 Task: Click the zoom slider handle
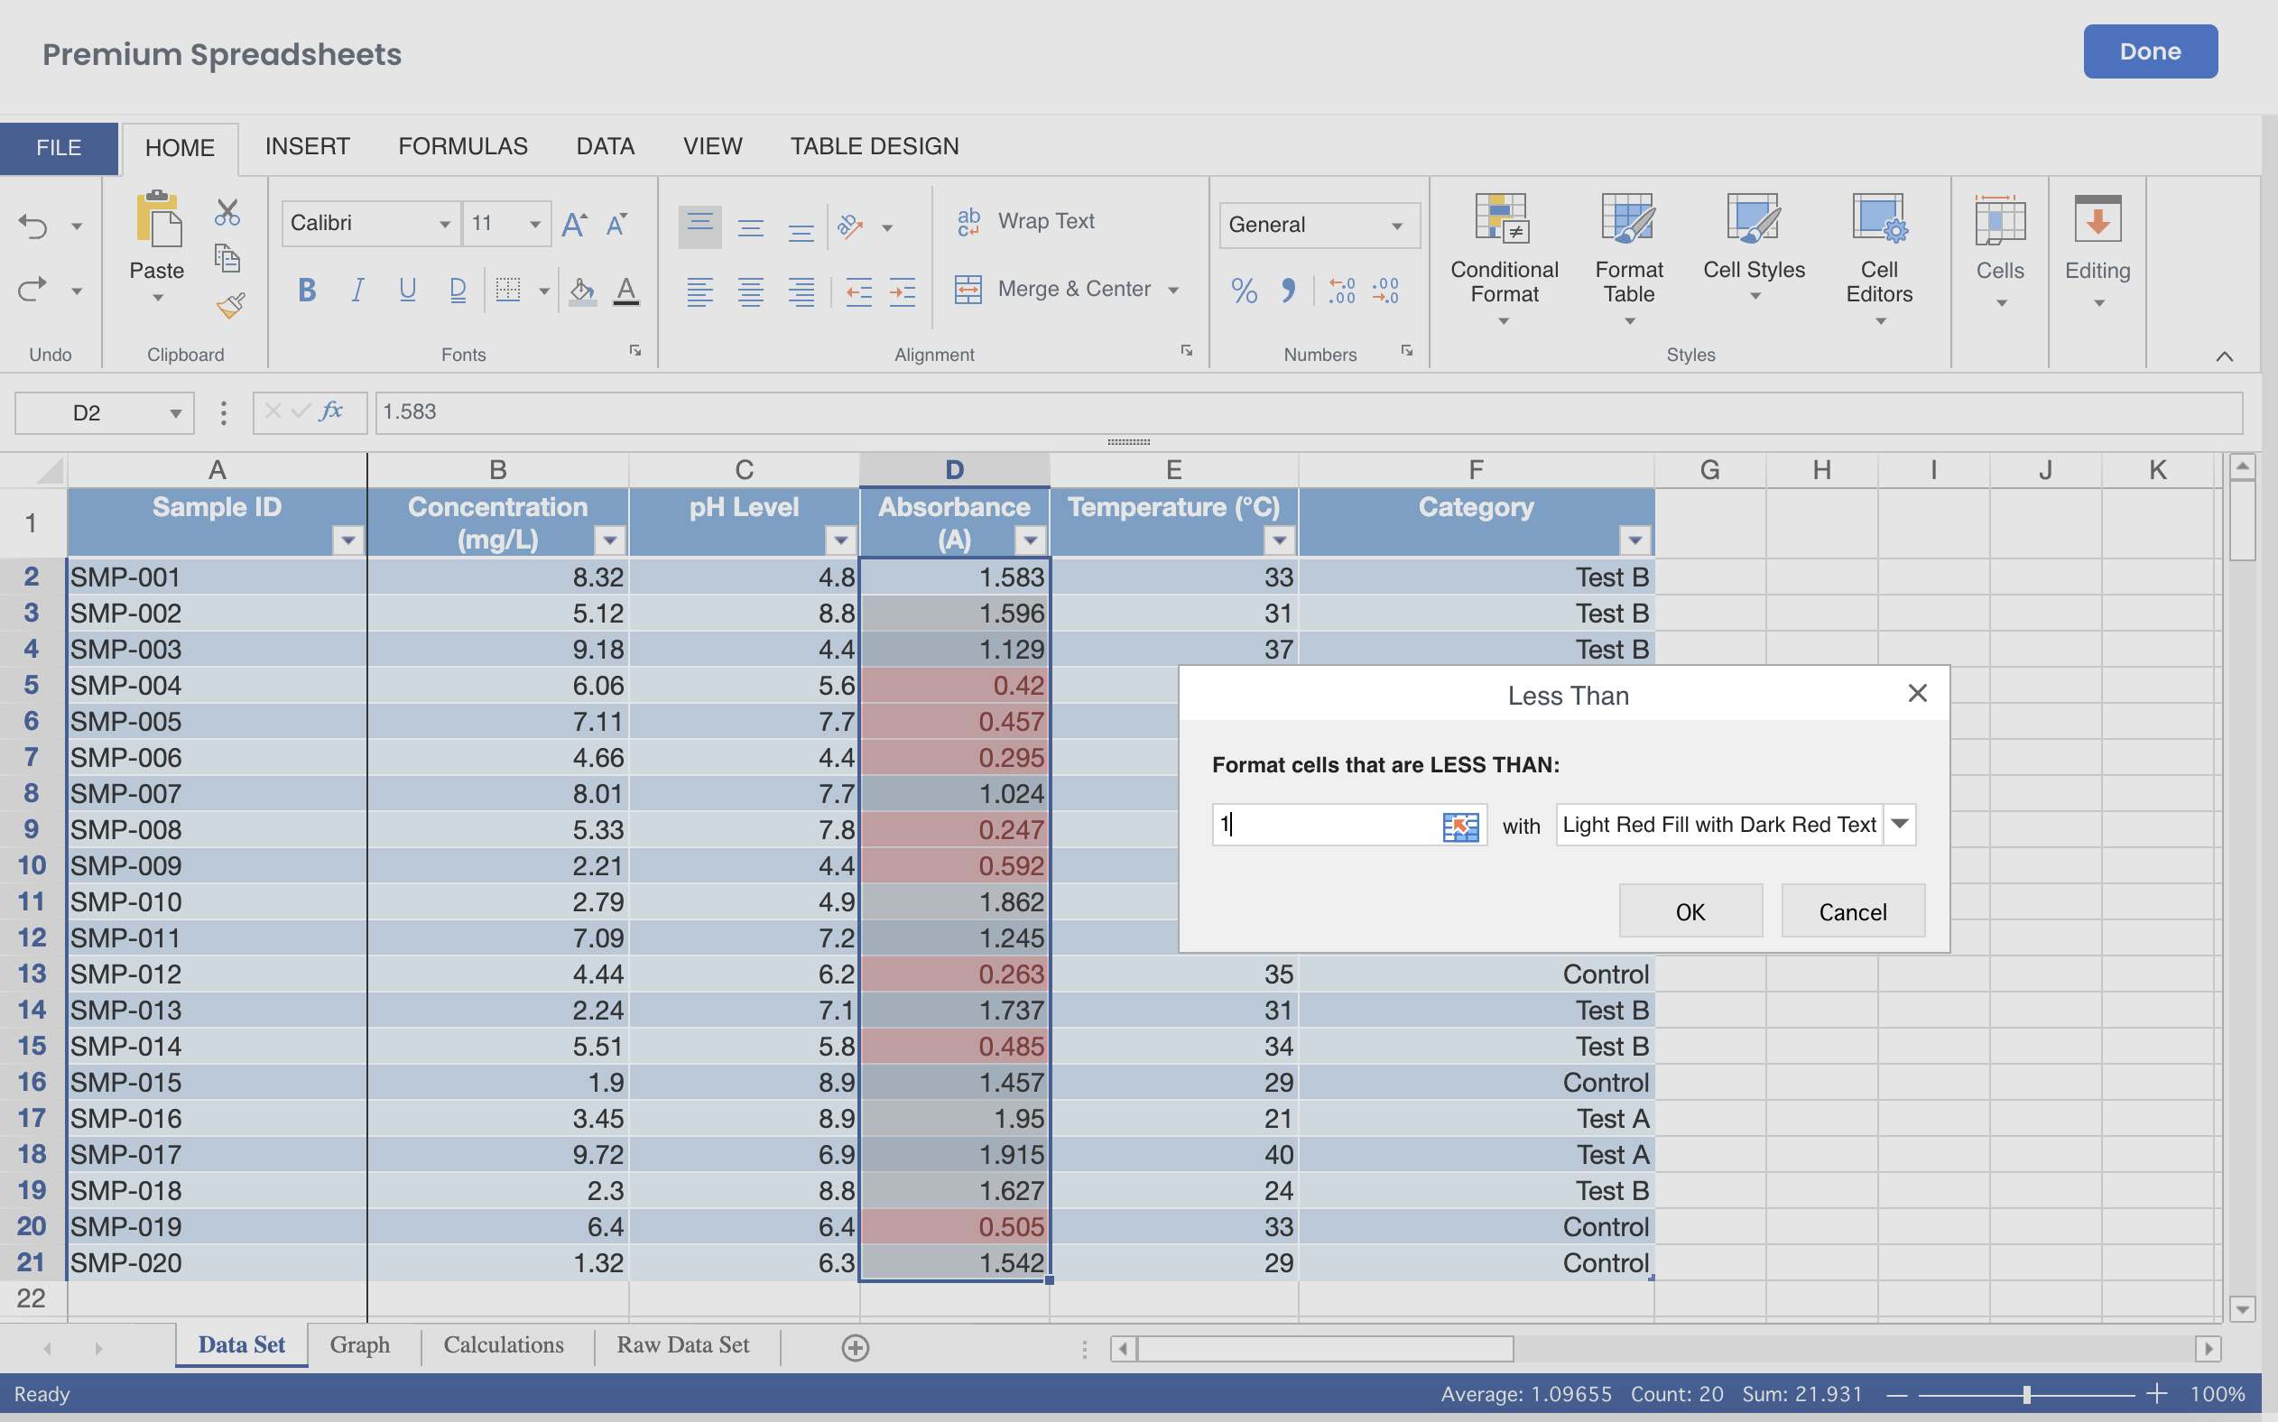pos(2026,1394)
